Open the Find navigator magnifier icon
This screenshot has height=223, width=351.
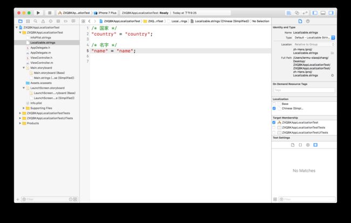point(35,21)
